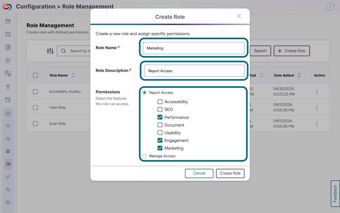The width and height of the screenshot is (340, 213).
Task: Check the SEO permission
Action: coord(160,110)
